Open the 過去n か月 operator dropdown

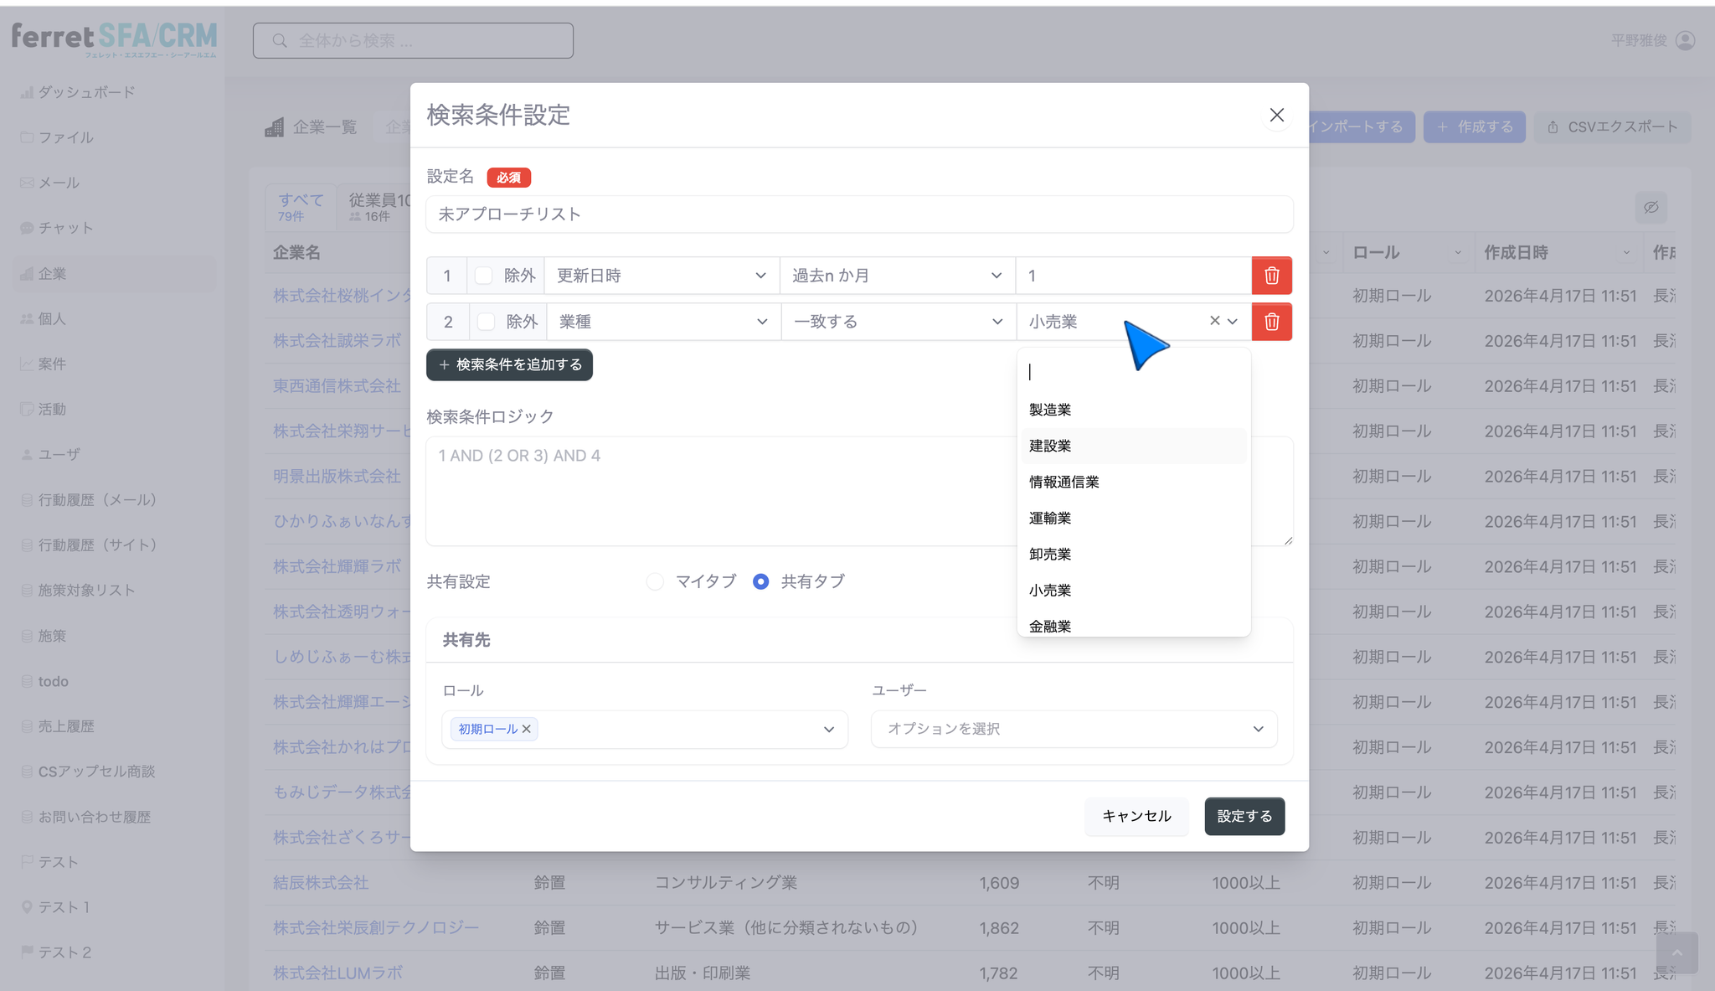point(897,276)
